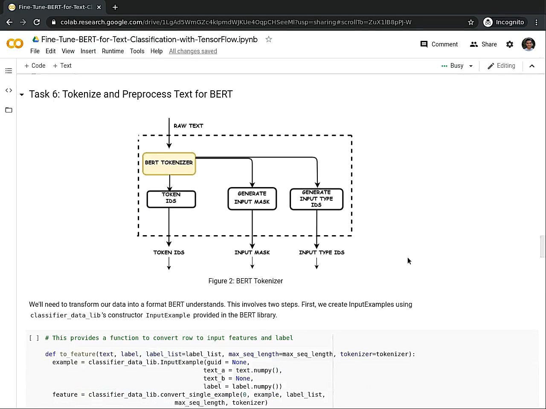The height and width of the screenshot is (409, 546).
Task: Collapse the Task 6 section
Action: click(22, 95)
